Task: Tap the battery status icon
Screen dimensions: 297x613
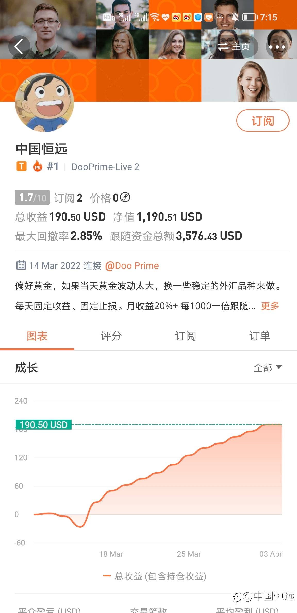Action: point(250,17)
